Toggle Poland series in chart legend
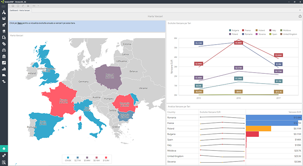The height and width of the screenshot is (166, 303). coord(233,34)
